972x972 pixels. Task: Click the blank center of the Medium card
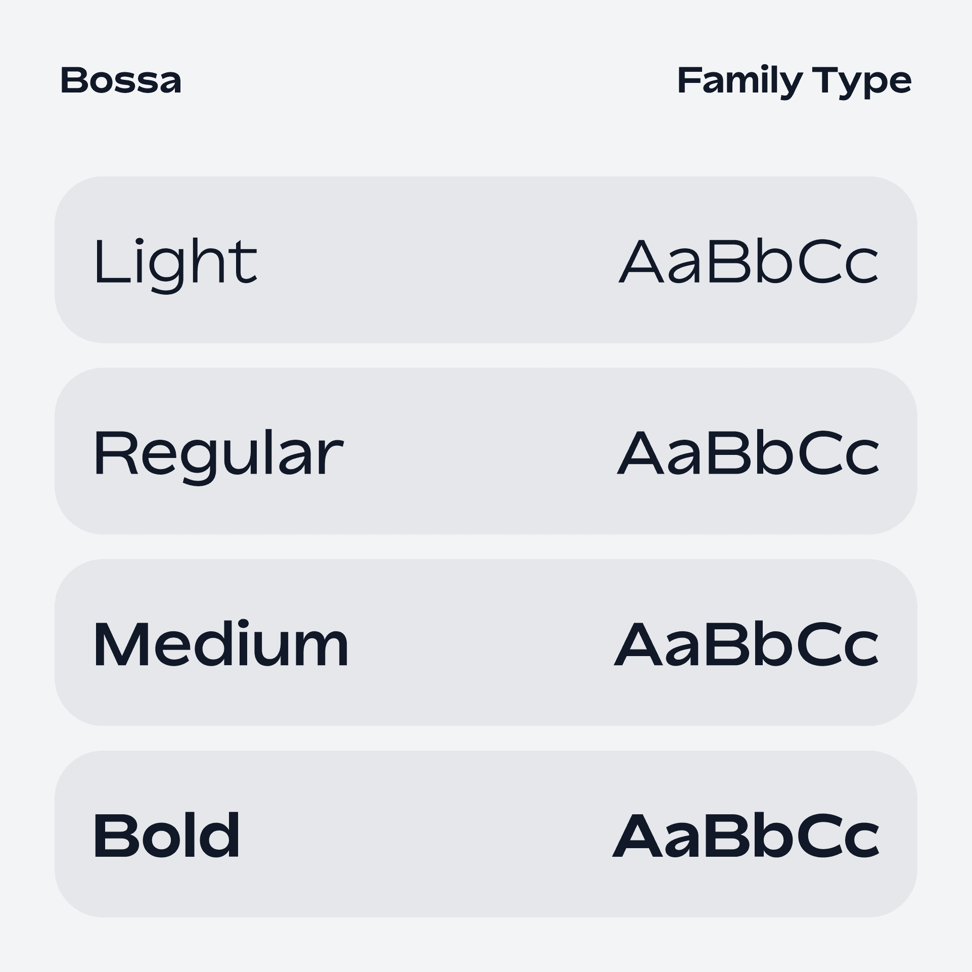[480, 642]
